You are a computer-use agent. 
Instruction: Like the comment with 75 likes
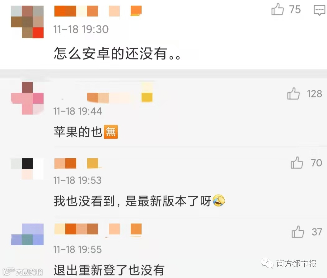(277, 9)
